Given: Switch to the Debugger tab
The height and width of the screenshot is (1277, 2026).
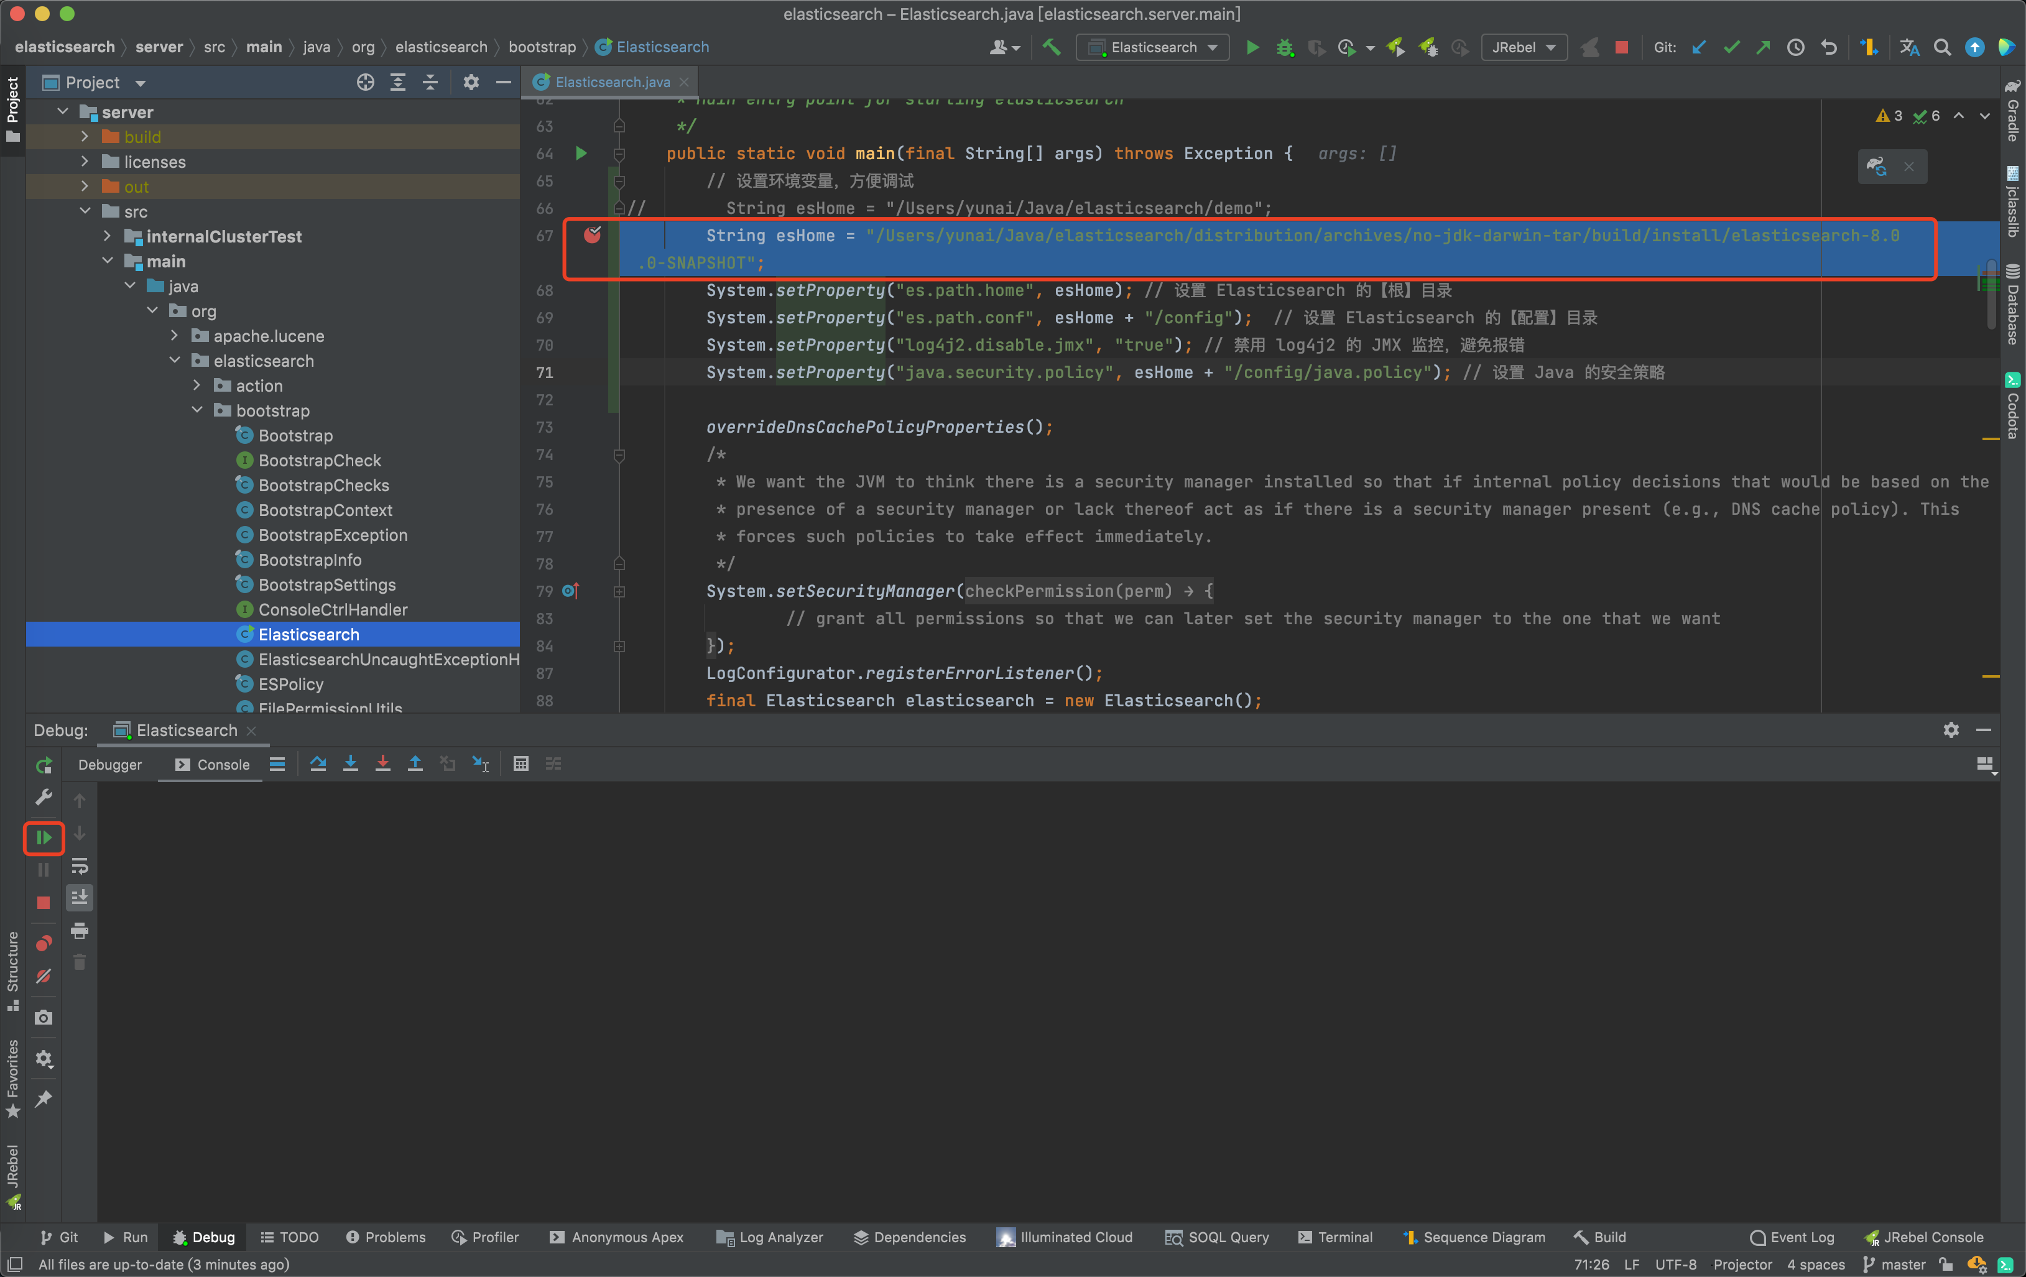Looking at the screenshot, I should tap(109, 765).
